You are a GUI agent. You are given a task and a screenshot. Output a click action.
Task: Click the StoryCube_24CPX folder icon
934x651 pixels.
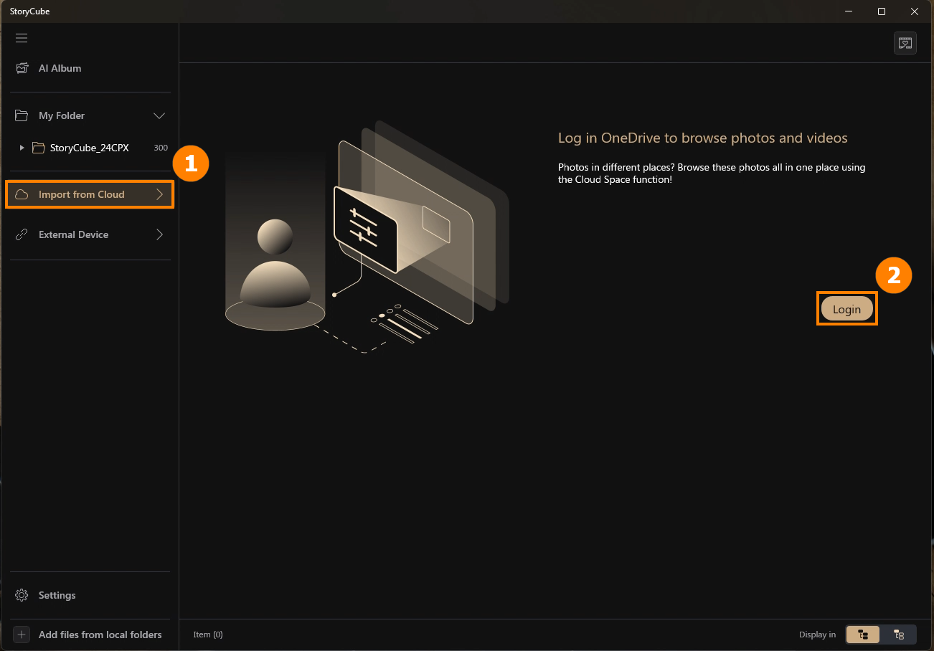39,148
